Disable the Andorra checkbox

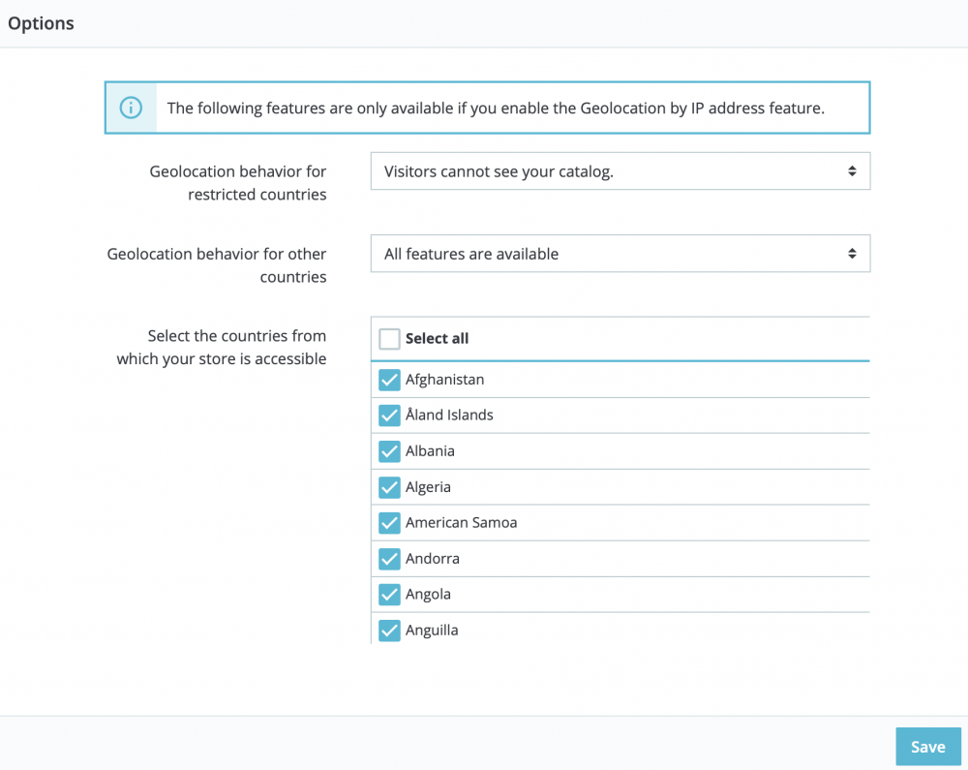click(389, 559)
